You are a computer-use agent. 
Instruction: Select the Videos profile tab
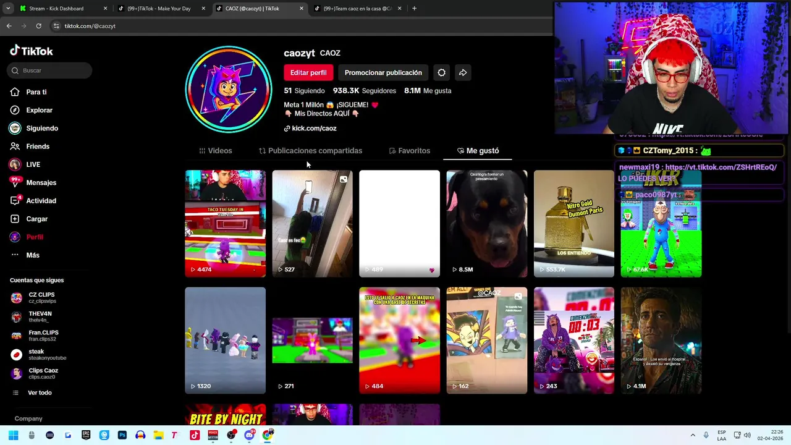point(215,151)
